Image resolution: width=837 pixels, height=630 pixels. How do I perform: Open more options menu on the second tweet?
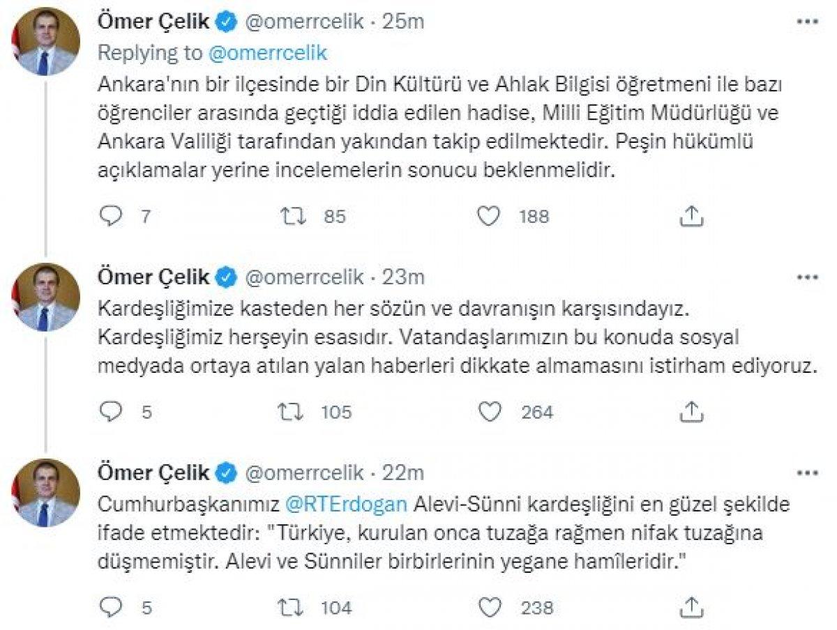pos(808,277)
